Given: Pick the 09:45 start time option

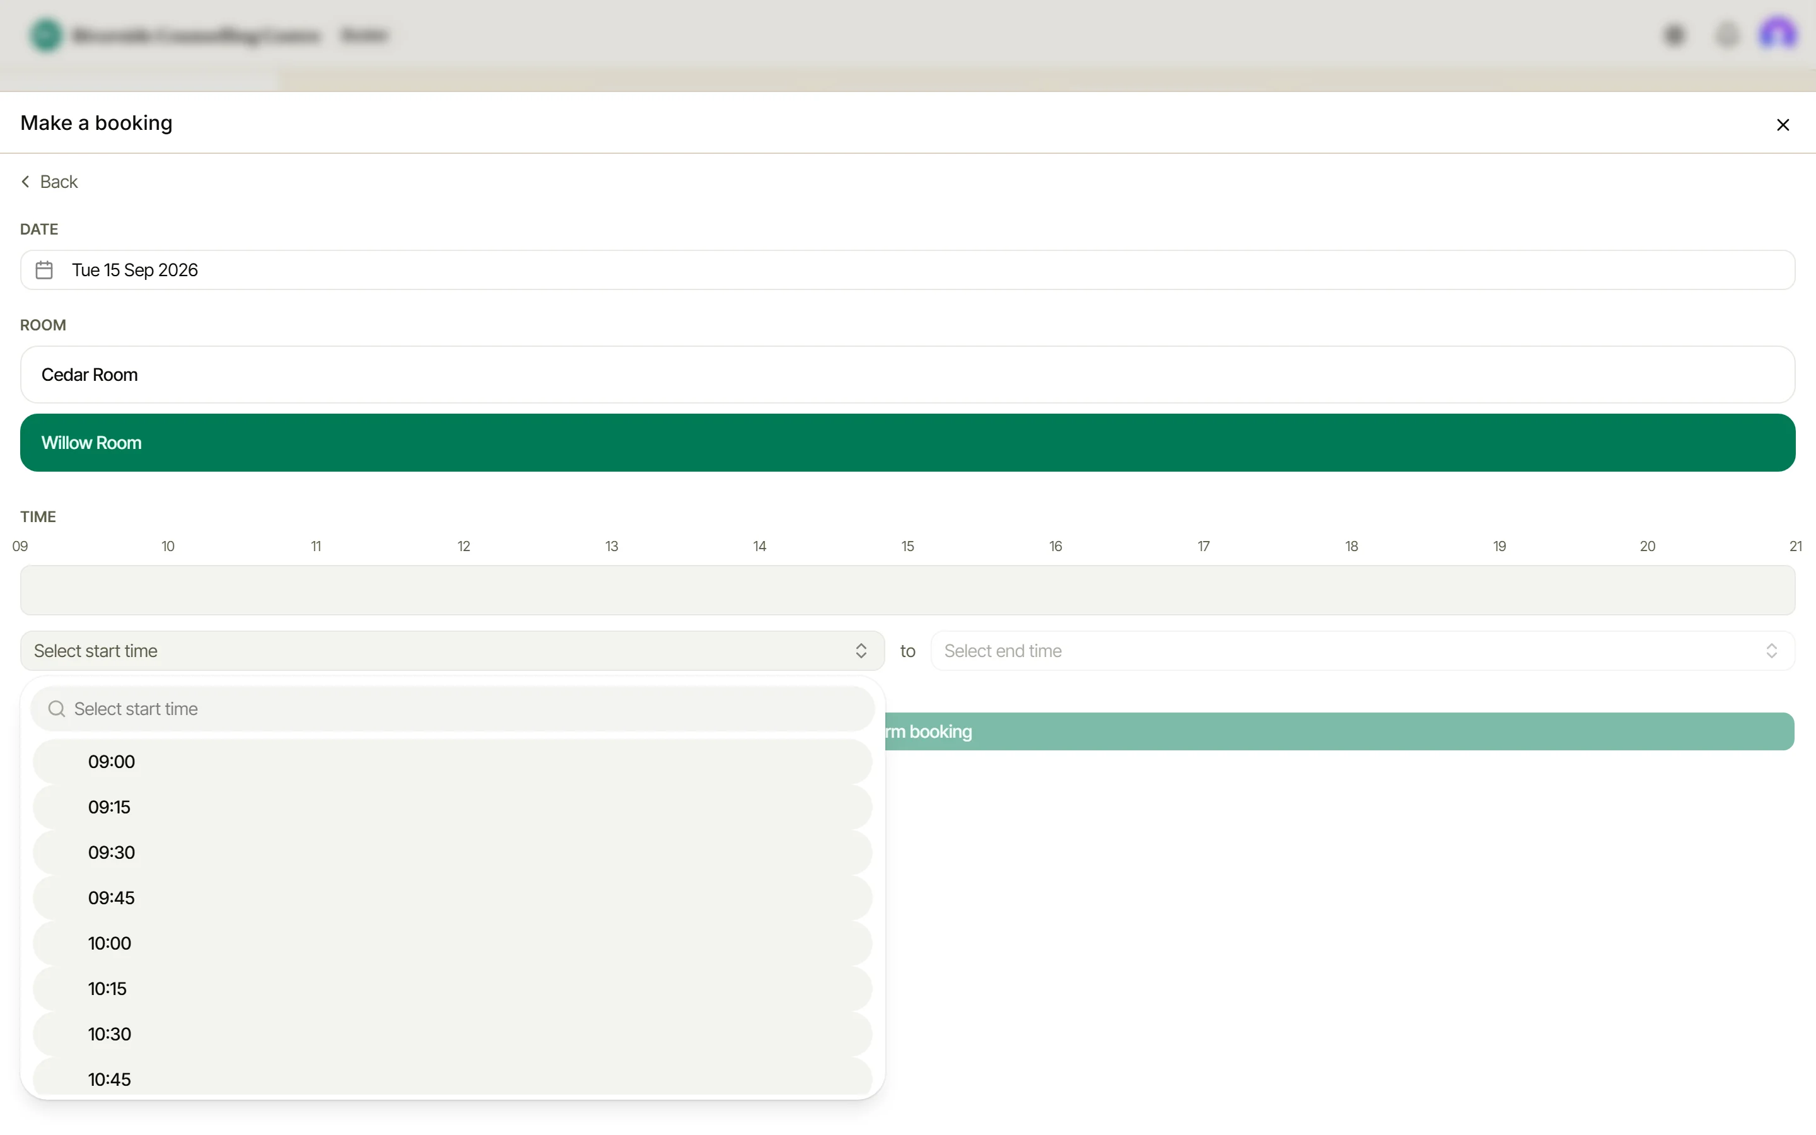Looking at the screenshot, I should (451, 898).
